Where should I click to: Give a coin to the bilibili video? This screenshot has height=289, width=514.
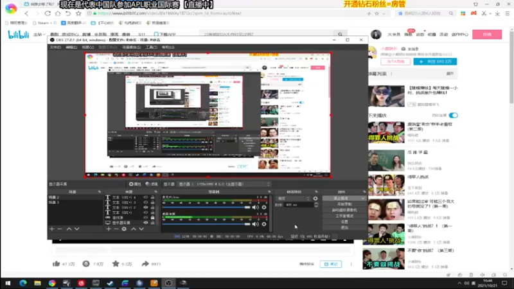pos(86,264)
